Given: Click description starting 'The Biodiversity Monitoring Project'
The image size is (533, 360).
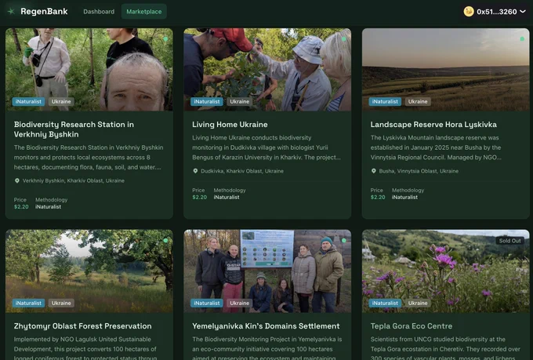Looking at the screenshot, I should (x=267, y=349).
